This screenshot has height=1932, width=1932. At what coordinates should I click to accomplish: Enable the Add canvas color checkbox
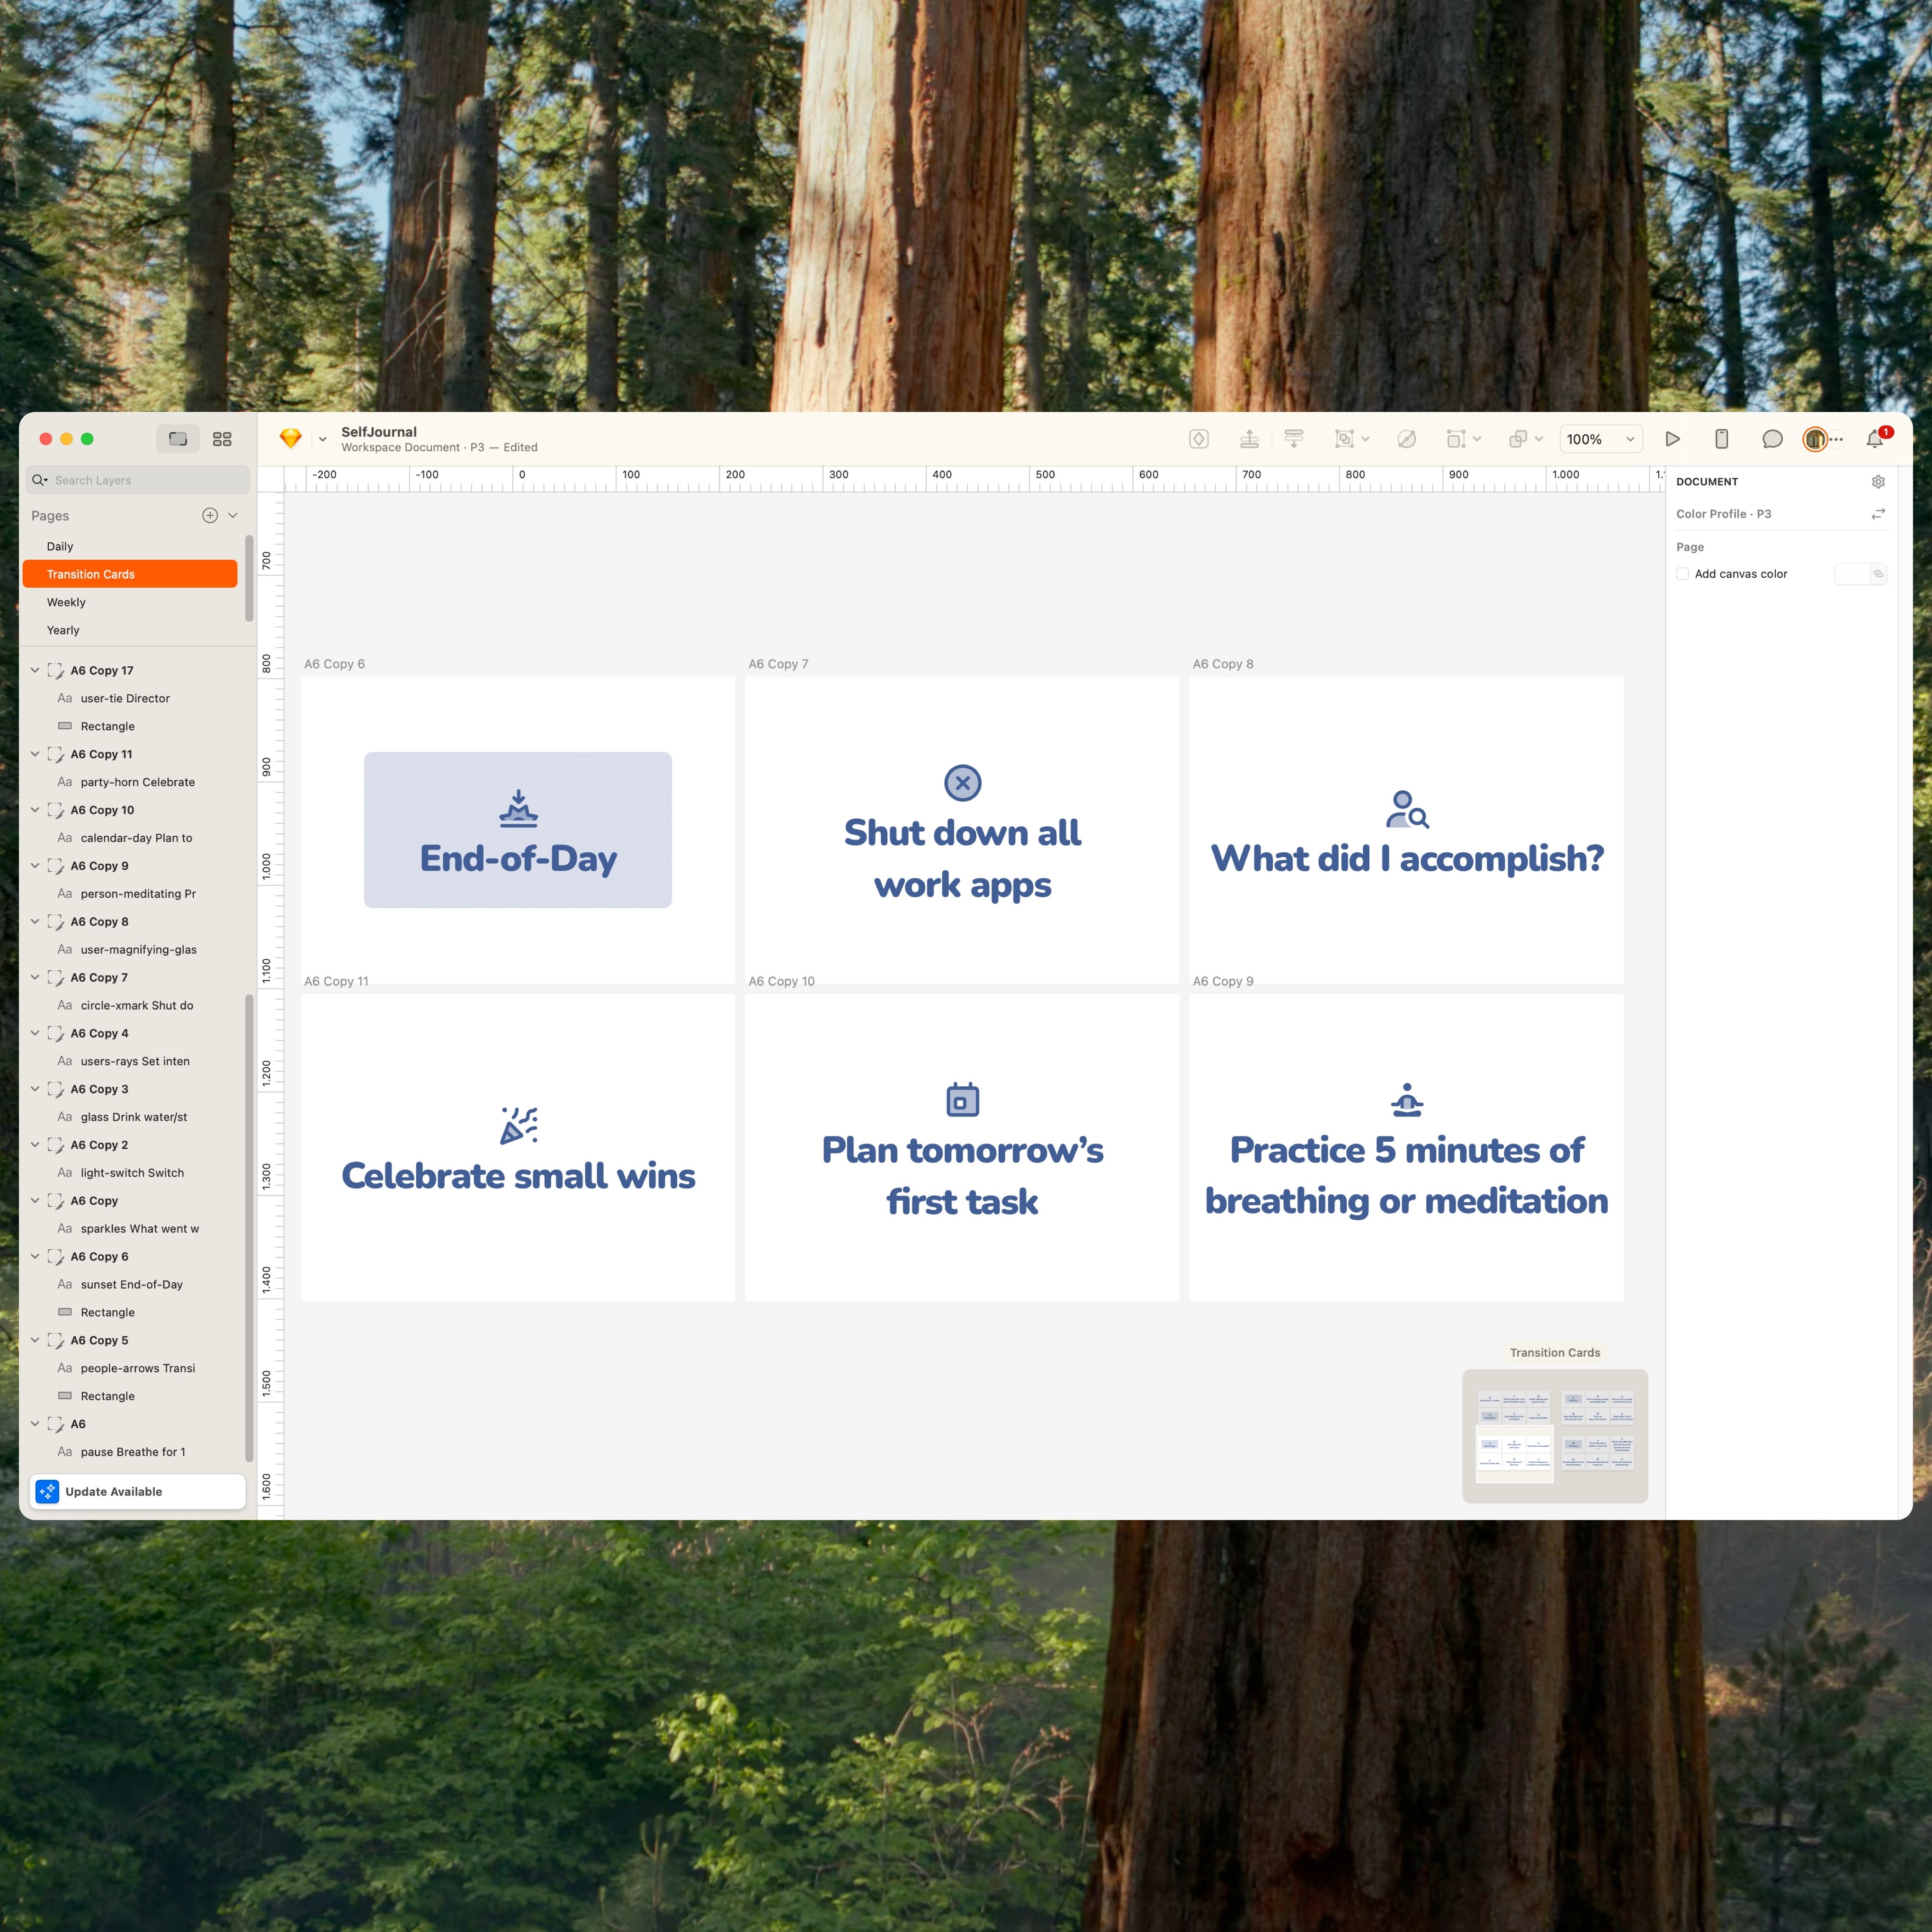point(1683,574)
